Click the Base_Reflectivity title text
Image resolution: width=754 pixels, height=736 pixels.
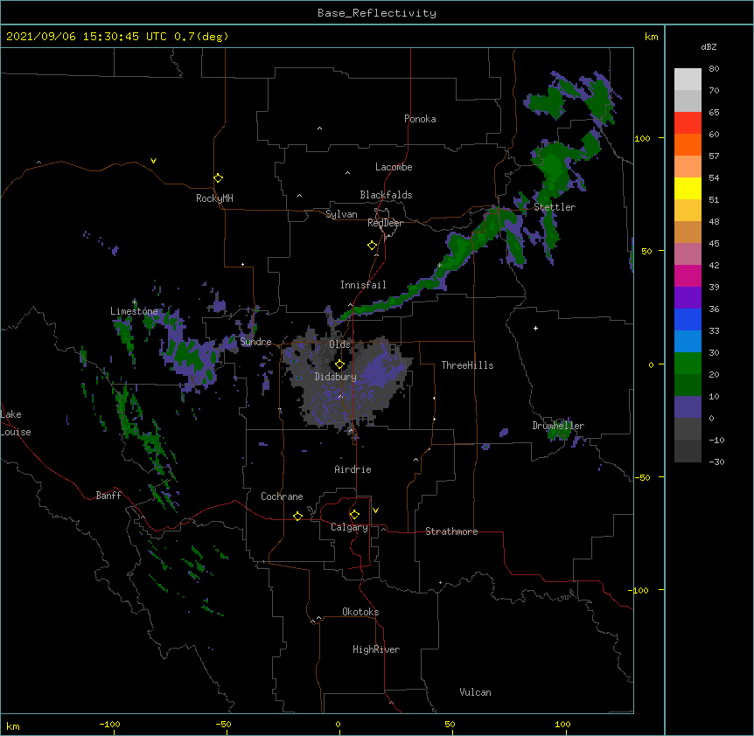pos(377,13)
